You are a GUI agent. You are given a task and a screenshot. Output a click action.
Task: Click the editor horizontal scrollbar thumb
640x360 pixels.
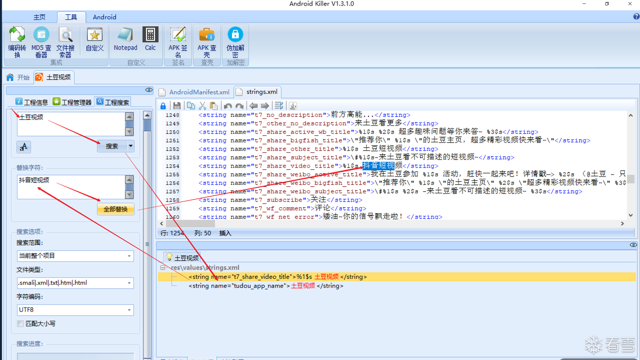pos(190,224)
